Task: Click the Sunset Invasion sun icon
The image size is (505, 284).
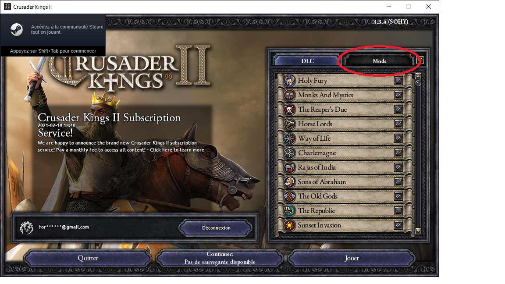Action: (x=289, y=225)
